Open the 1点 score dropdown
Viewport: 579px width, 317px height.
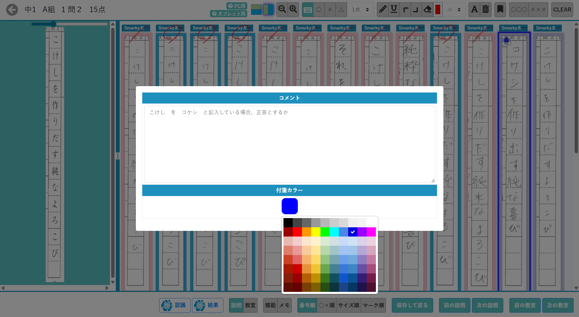coord(360,9)
